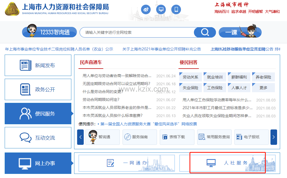Open the 一网通办 service button
287x178 pixels.
pyautogui.click(x=127, y=163)
